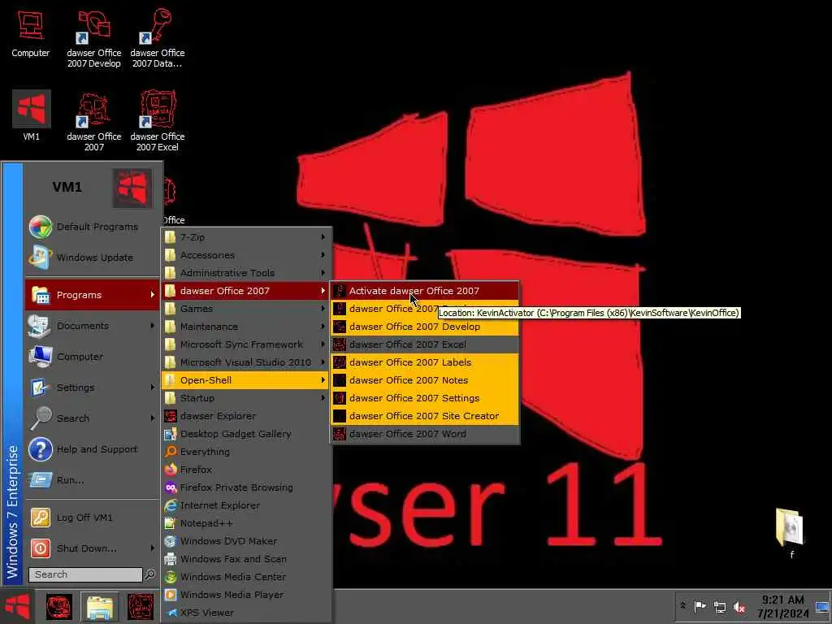Click the red Start button on taskbar
This screenshot has width=832, height=624.
pyautogui.click(x=17, y=606)
